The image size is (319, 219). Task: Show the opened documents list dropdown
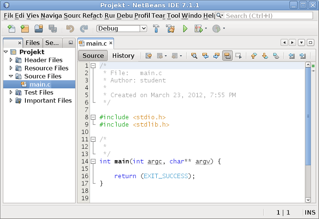[301, 43]
